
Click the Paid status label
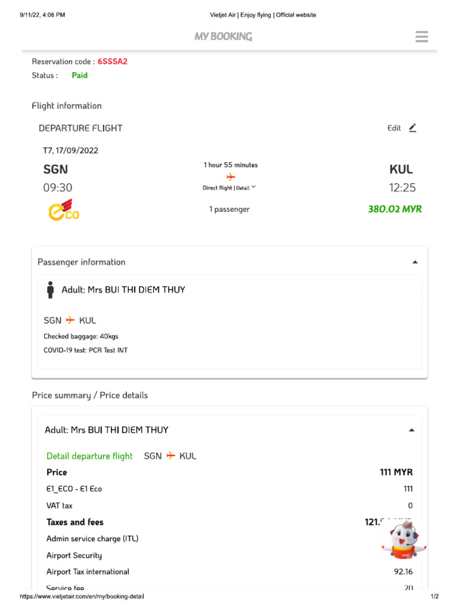click(79, 76)
